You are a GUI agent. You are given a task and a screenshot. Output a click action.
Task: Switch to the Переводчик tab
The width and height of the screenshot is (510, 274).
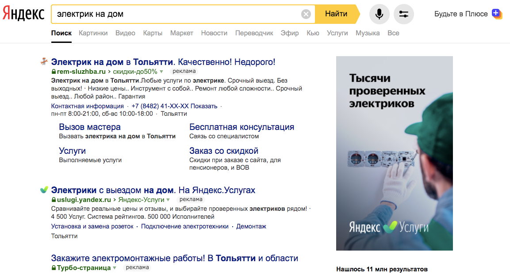coord(254,33)
